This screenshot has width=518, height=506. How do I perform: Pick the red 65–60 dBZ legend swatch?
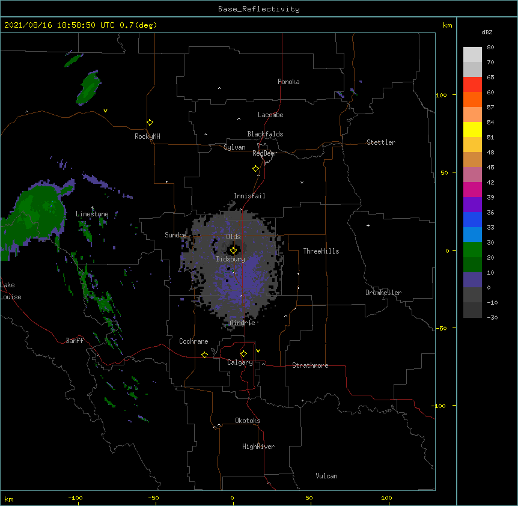click(x=472, y=84)
